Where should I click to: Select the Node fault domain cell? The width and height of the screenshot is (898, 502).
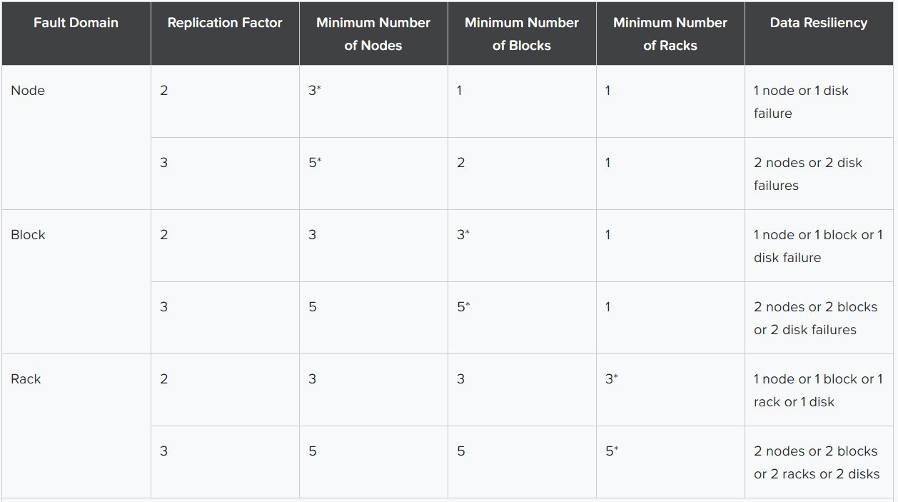click(28, 91)
